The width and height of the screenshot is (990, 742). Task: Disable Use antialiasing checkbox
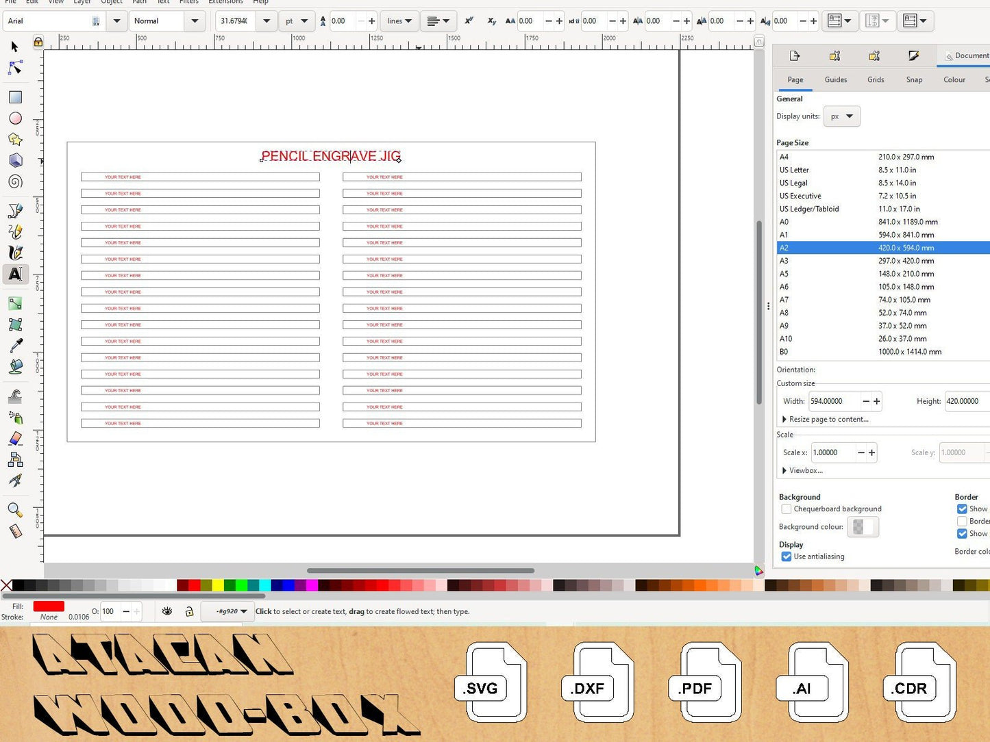pos(787,556)
